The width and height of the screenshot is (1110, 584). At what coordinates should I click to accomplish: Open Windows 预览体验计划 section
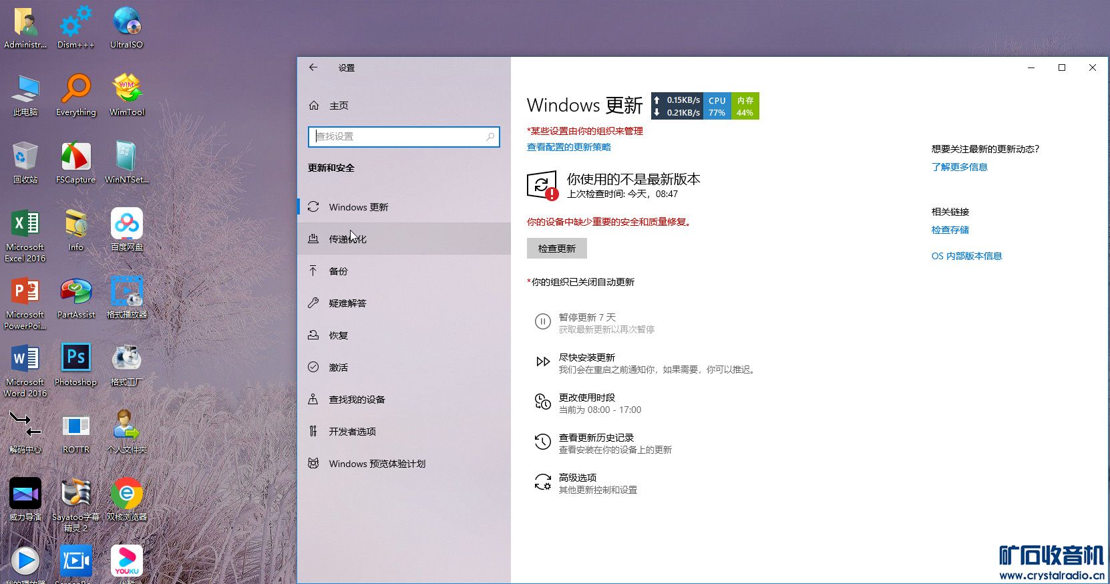coord(404,464)
